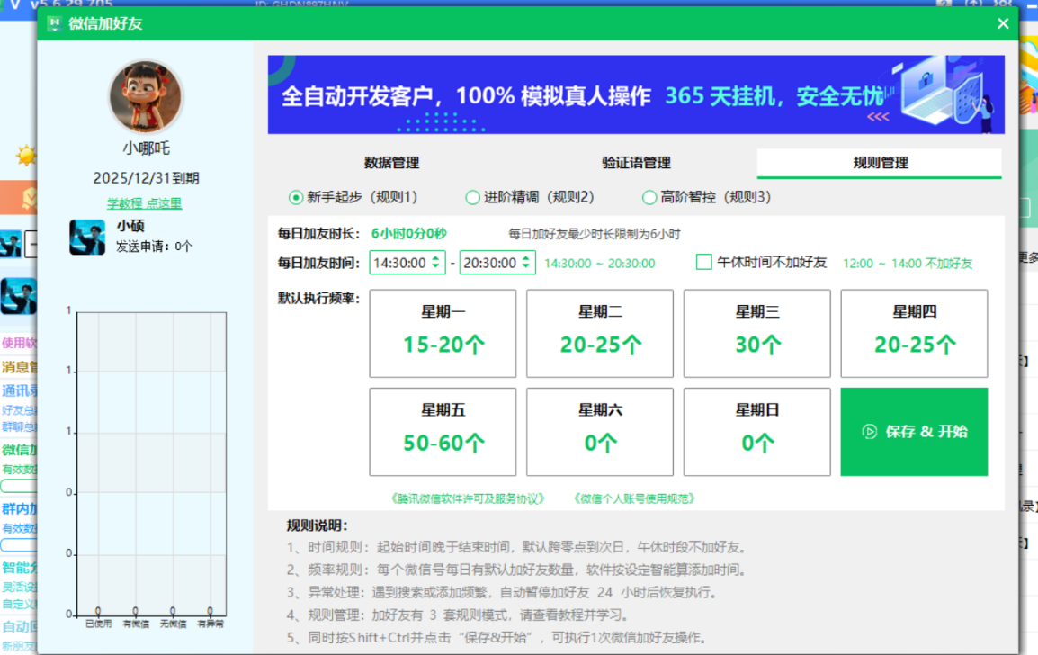Select 进阶精调 (规则2) radio option
This screenshot has width=1038, height=655.
coord(530,197)
